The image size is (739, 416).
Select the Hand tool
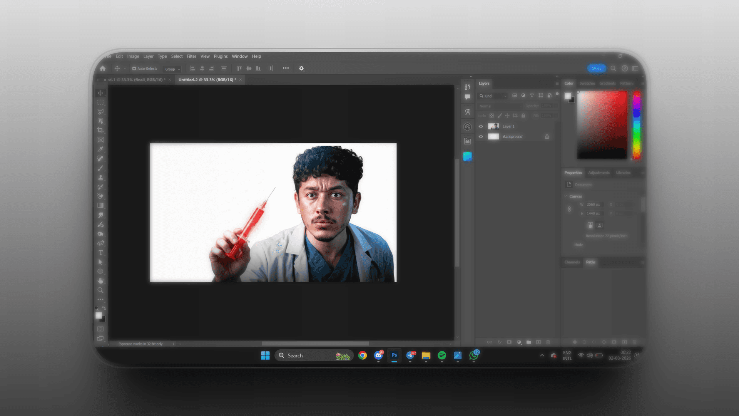pyautogui.click(x=100, y=280)
